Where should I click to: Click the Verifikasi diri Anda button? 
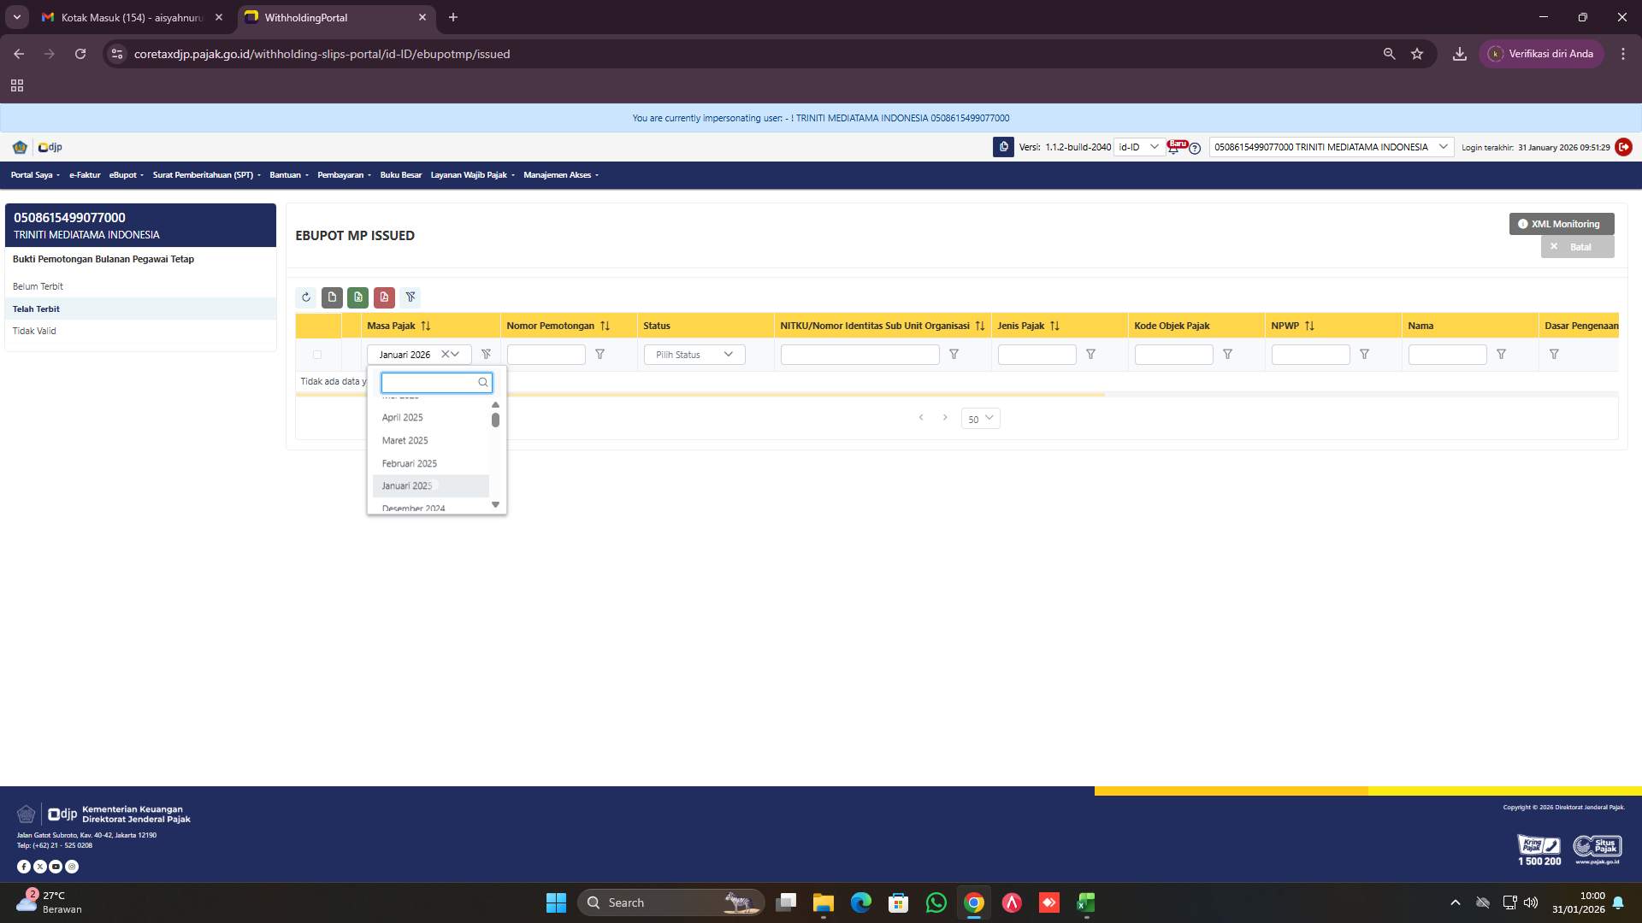click(1542, 53)
